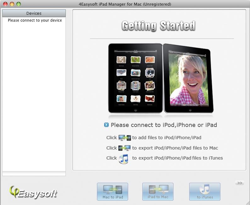Click the Mac to iPad transfer button
Screen dimensions: 250x205
point(113,192)
